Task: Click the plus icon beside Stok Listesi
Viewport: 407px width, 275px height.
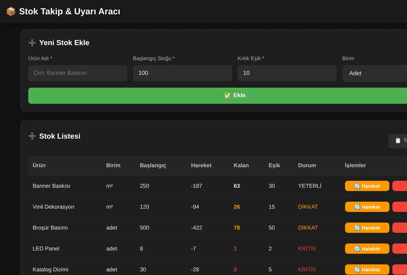Action: (x=32, y=136)
